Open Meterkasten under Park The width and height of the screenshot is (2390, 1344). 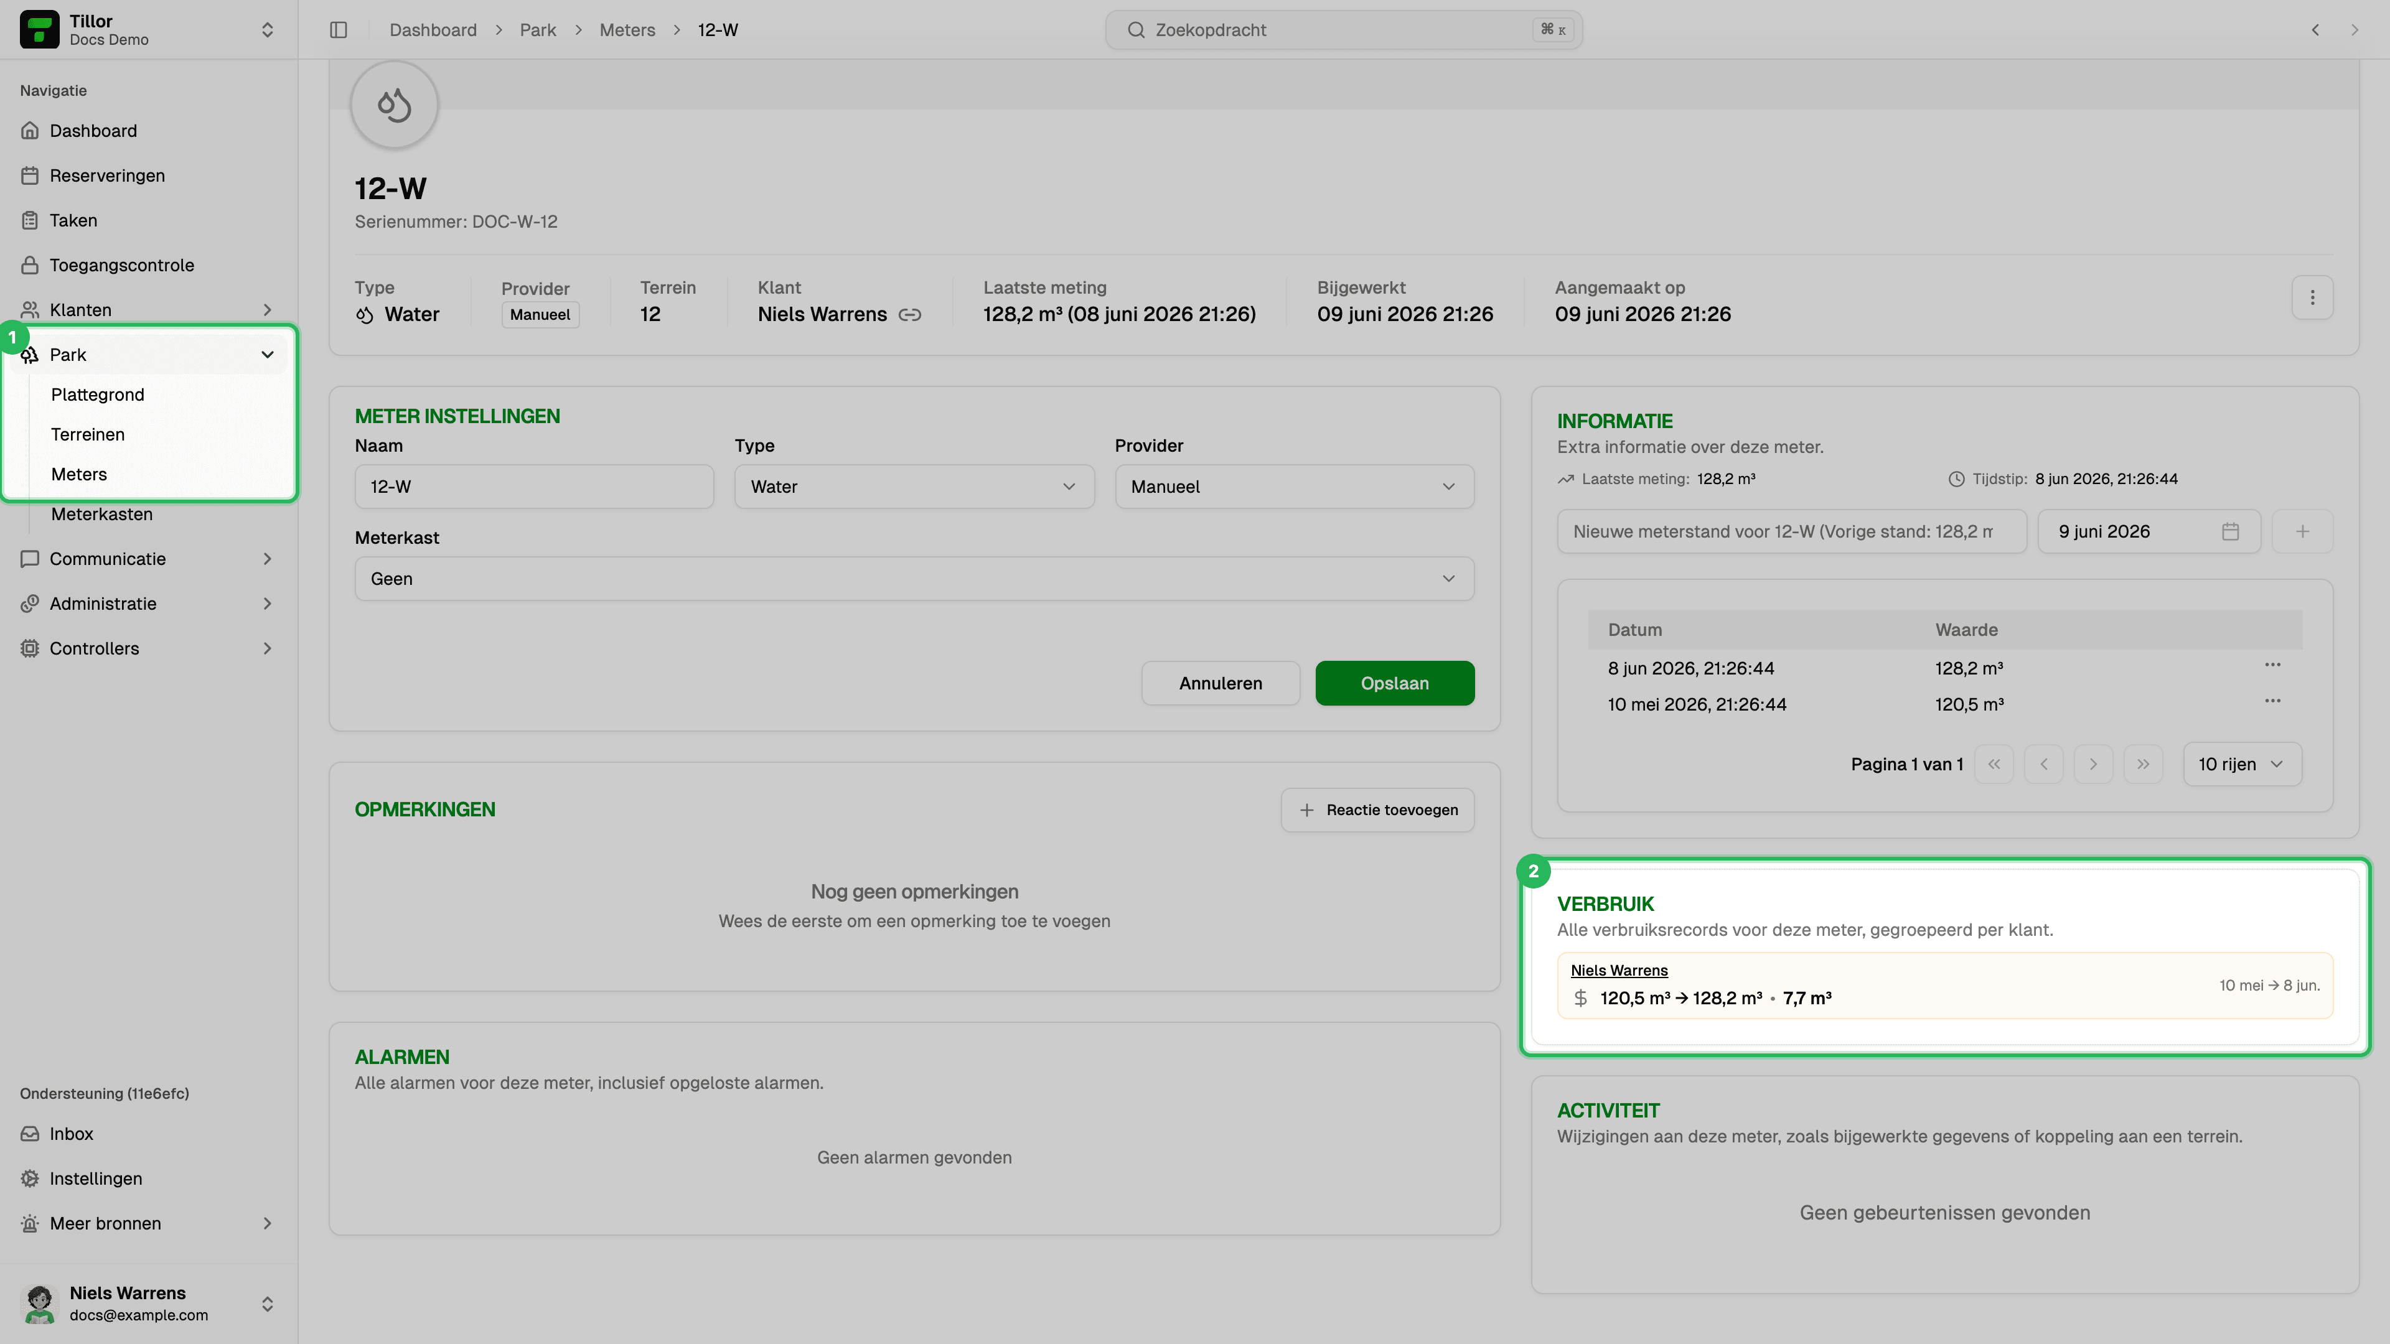tap(101, 514)
